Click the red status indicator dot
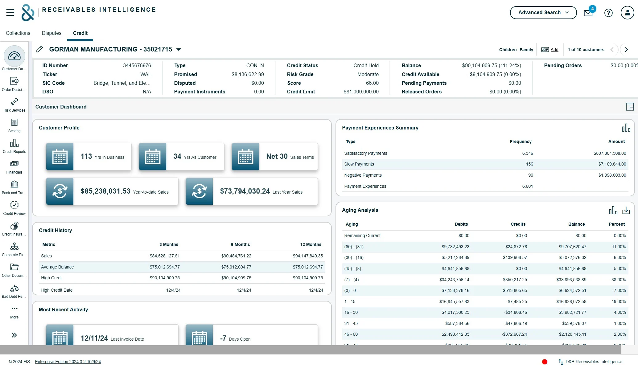The image size is (638, 369). (545, 362)
